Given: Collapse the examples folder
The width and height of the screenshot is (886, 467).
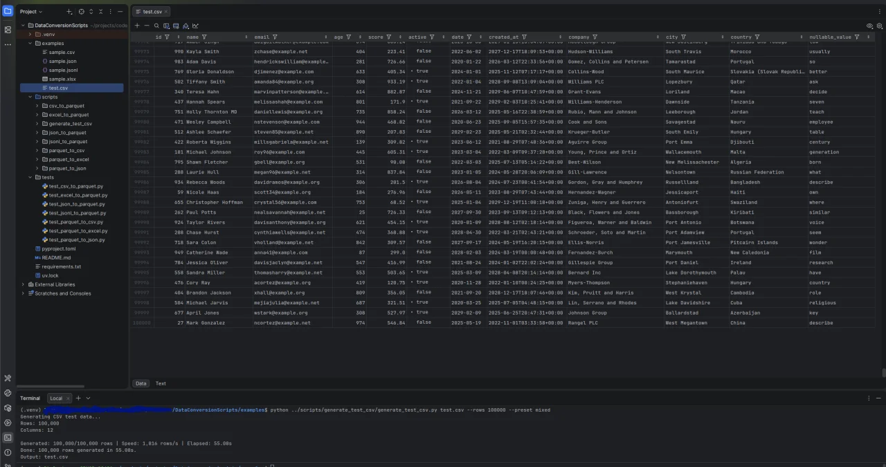Looking at the screenshot, I should point(30,43).
